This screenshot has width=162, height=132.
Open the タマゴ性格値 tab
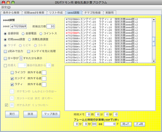click(92, 12)
